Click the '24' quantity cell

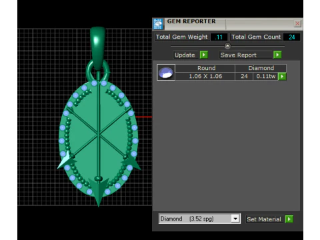click(x=244, y=76)
